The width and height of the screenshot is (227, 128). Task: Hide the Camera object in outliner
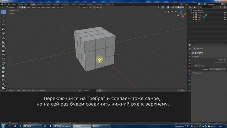[225, 15]
